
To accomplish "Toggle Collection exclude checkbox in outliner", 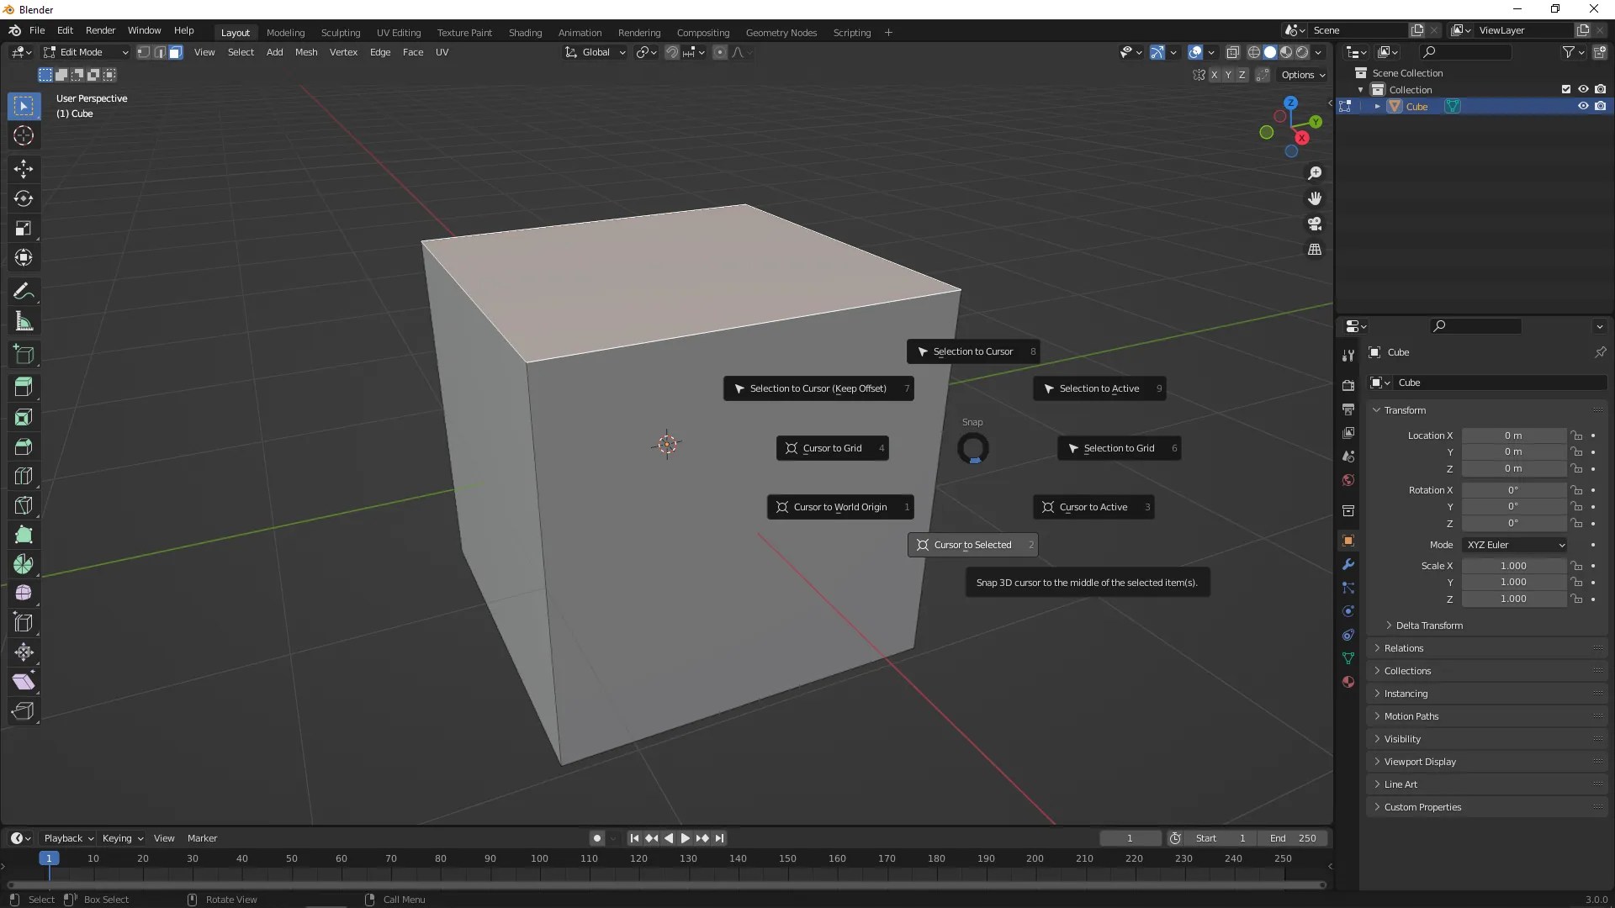I will [1565, 89].
